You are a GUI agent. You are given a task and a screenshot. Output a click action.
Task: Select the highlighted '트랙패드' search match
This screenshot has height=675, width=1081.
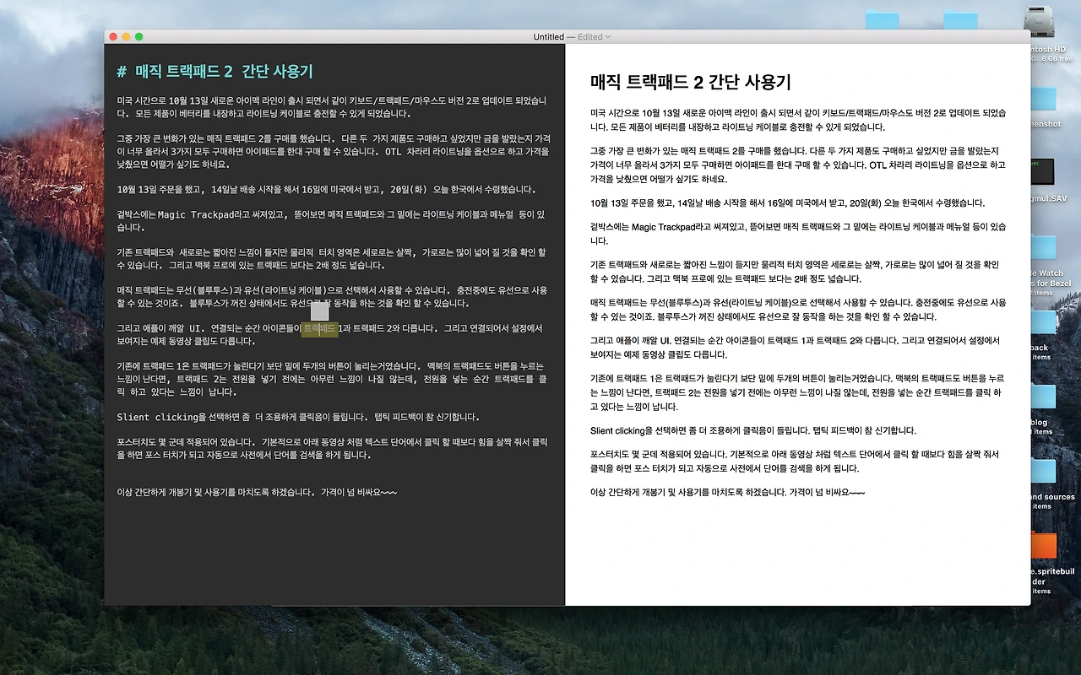[319, 329]
